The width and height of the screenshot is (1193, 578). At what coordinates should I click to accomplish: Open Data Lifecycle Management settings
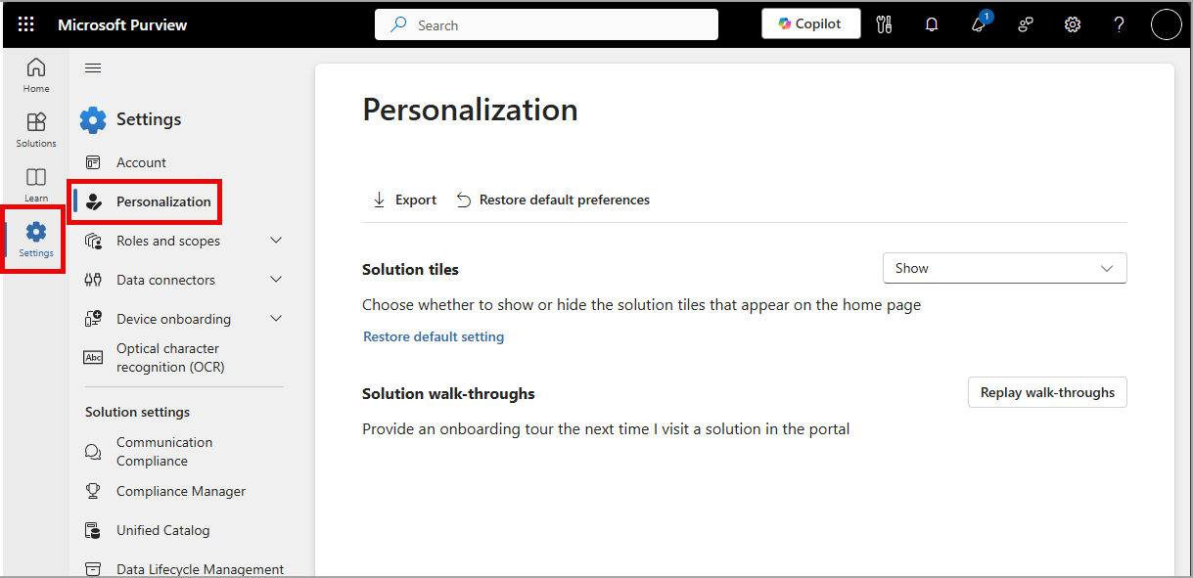(x=200, y=569)
